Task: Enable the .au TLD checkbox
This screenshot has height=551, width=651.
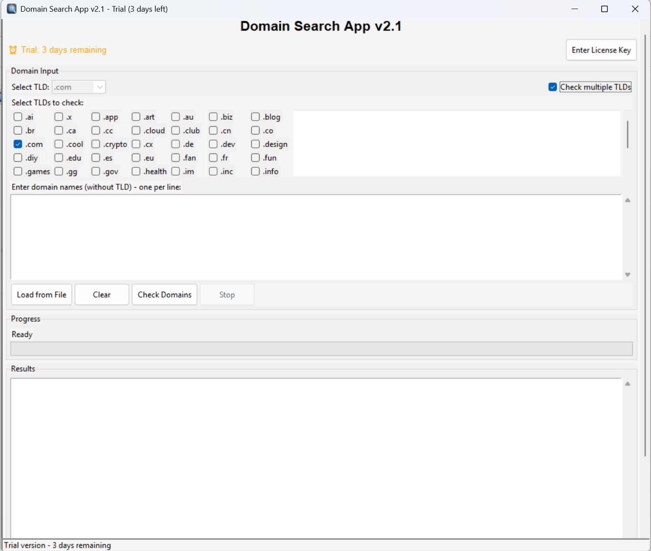Action: pyautogui.click(x=175, y=117)
